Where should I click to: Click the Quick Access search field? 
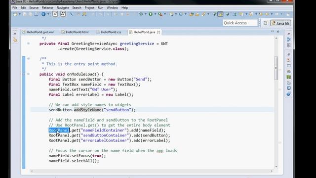240,23
